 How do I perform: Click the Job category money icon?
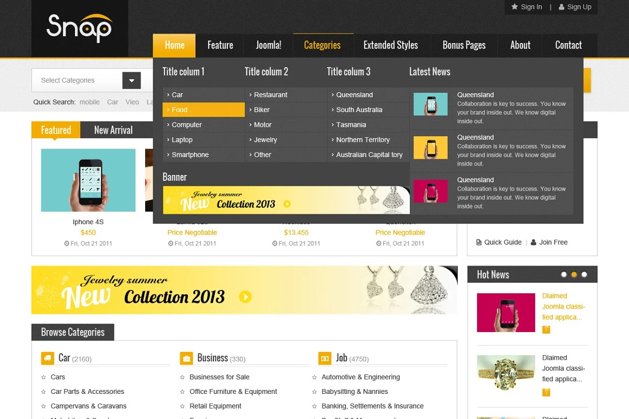click(325, 358)
